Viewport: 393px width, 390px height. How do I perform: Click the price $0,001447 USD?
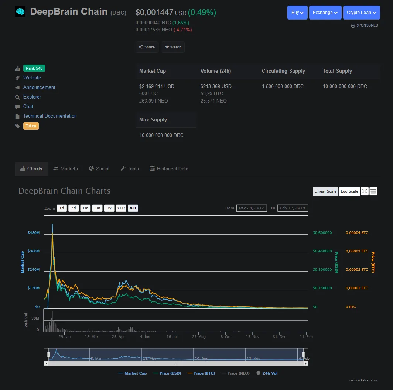161,13
